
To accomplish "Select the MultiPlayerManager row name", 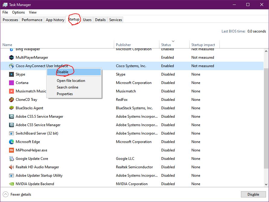I will (x=32, y=57).
